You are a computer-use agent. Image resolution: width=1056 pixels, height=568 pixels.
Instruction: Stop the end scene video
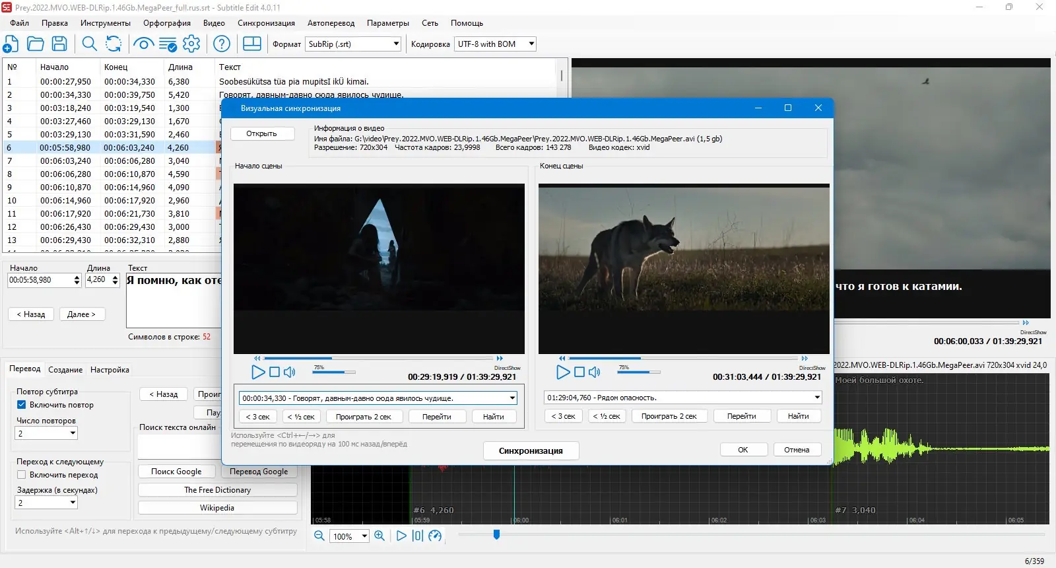(x=579, y=372)
